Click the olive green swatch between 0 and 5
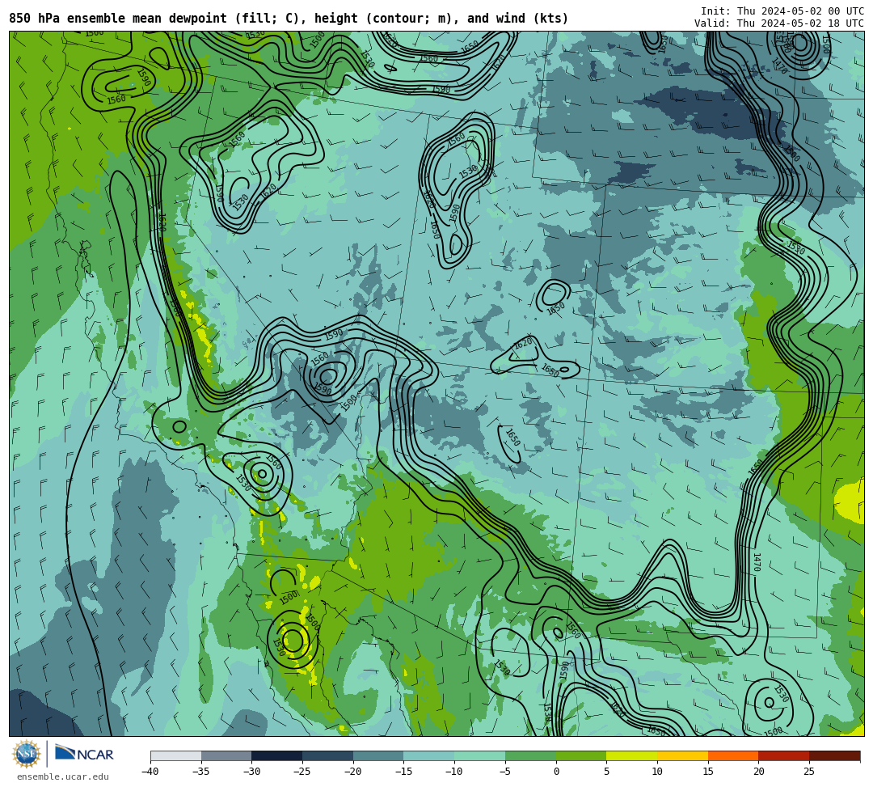This screenshot has width=873, height=787. 580,755
